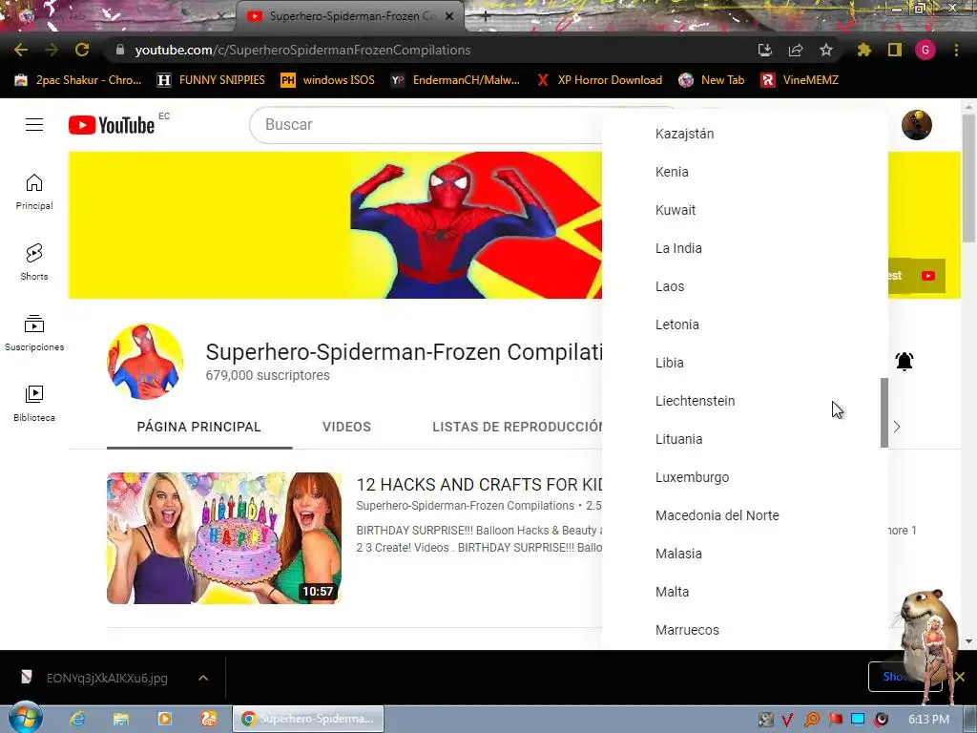
Task: Click the forward navigation arrow
Action: point(52,50)
